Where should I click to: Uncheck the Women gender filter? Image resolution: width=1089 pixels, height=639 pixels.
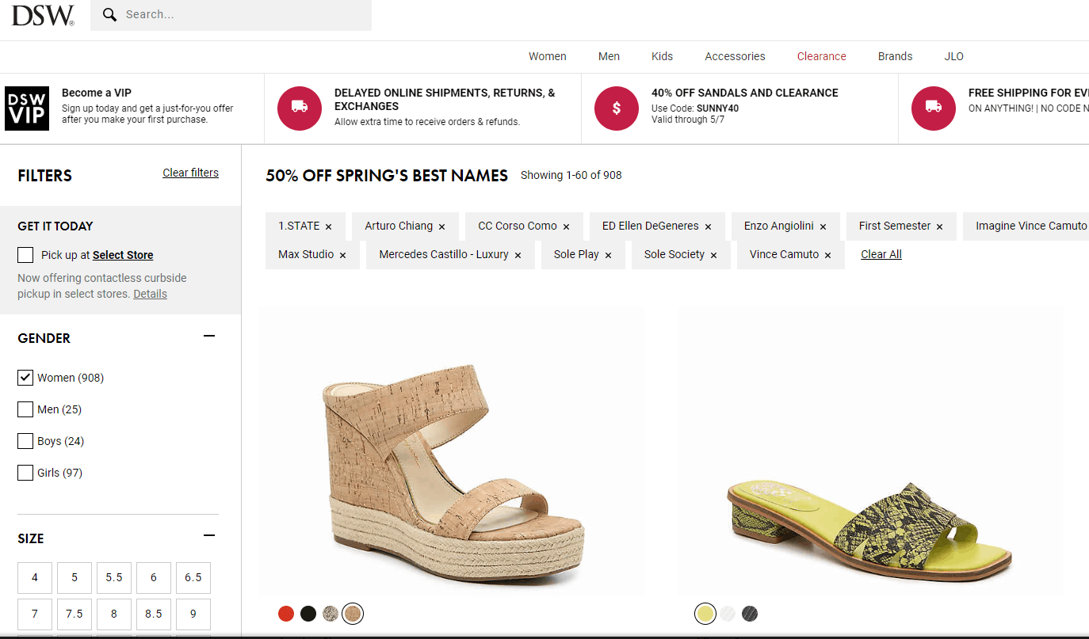[x=25, y=378]
